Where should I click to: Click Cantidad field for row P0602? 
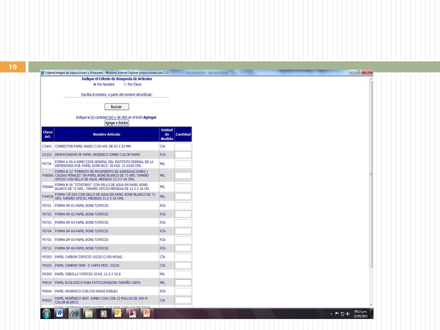183,300
